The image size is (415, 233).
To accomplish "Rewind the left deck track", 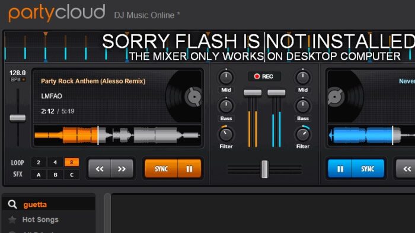I will pyautogui.click(x=100, y=169).
